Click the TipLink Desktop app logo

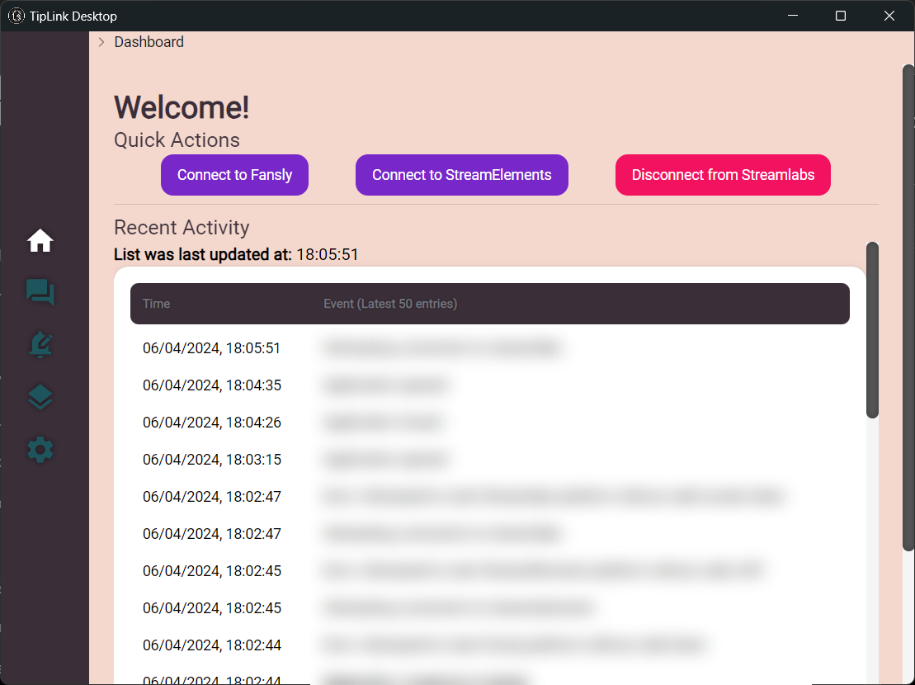point(17,16)
